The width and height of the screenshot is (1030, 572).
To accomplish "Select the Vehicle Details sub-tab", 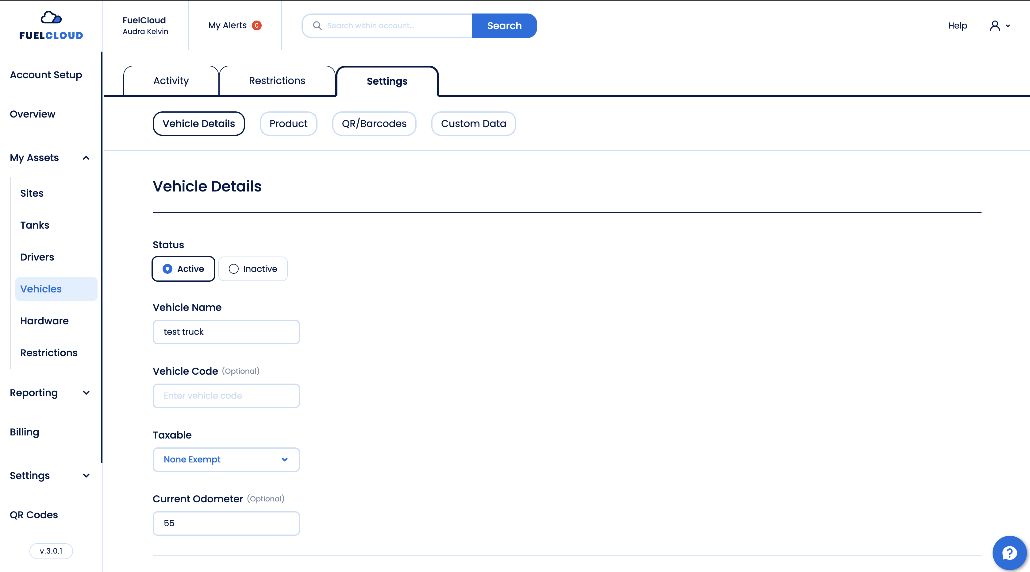I will point(199,124).
